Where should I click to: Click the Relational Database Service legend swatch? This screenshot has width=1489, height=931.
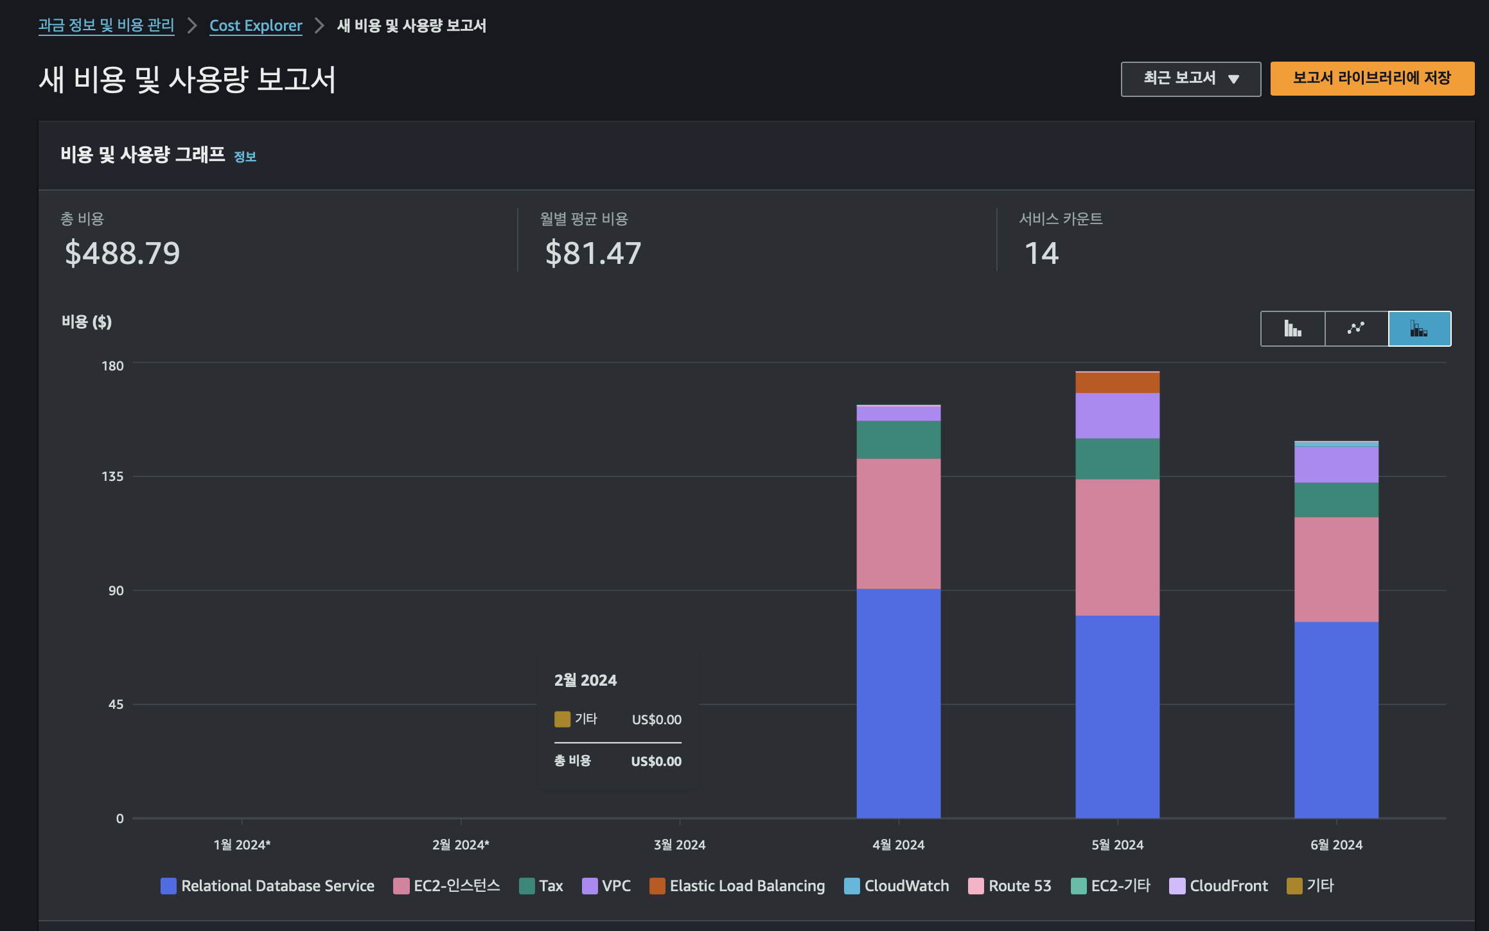coord(168,886)
